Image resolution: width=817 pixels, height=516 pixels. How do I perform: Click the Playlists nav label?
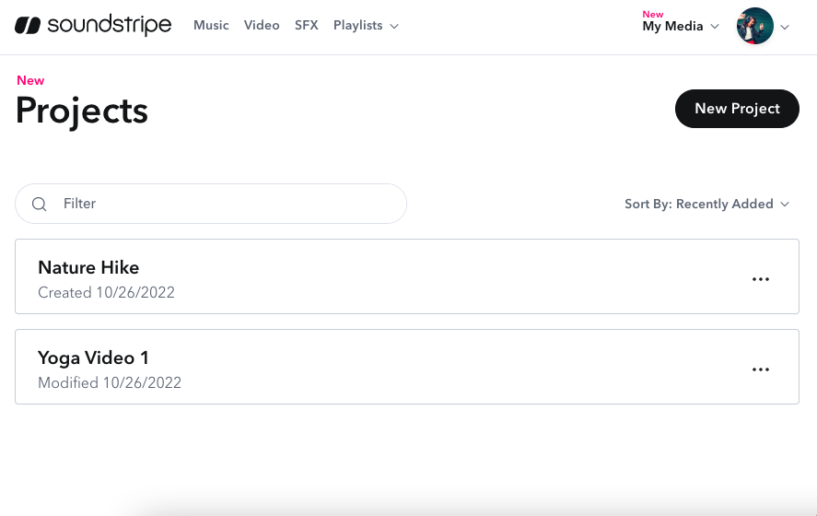[357, 26]
